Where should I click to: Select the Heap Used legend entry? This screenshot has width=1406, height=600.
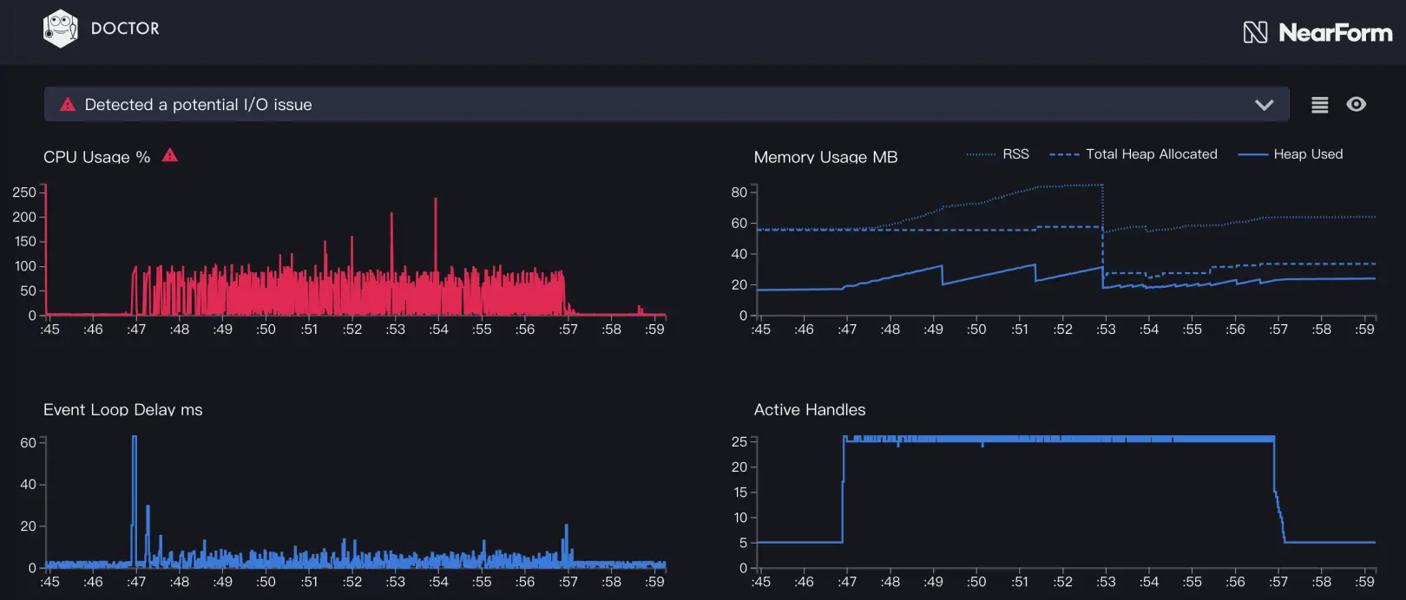1291,154
